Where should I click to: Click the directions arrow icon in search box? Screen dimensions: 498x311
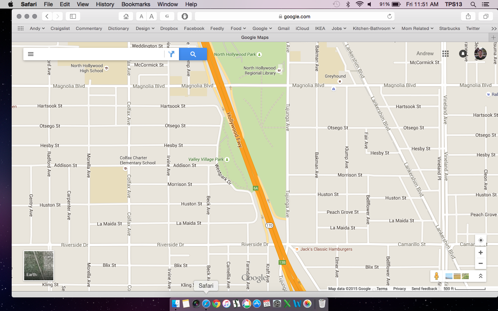point(171,54)
